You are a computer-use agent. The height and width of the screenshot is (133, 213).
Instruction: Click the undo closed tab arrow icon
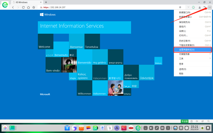tap(204, 7)
